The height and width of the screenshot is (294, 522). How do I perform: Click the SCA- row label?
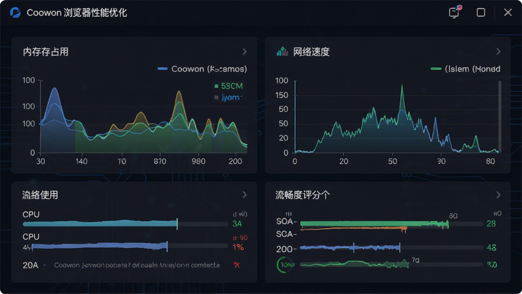[x=286, y=234]
